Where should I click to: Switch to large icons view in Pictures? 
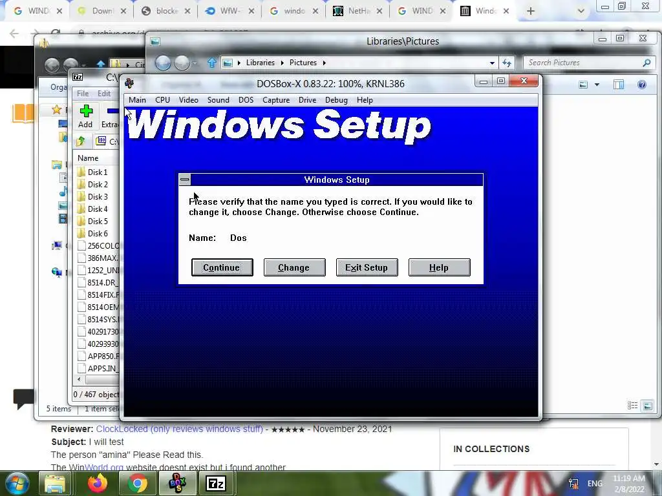pyautogui.click(x=647, y=406)
